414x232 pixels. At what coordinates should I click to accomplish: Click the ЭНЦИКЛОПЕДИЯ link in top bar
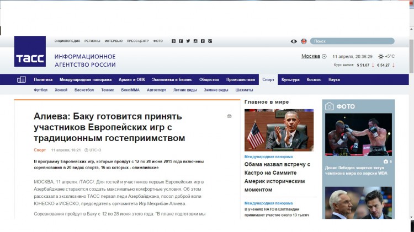(x=67, y=41)
